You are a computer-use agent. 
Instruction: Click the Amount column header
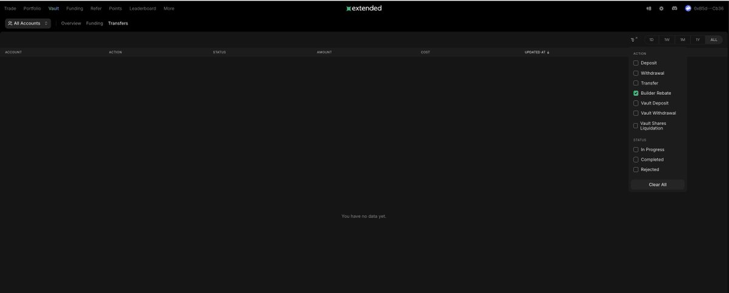click(324, 52)
